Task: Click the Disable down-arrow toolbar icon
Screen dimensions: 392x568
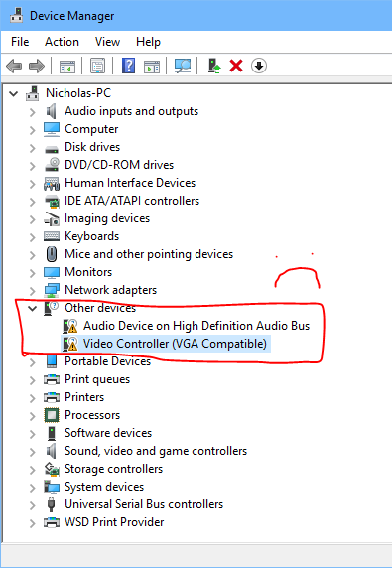Action: [258, 66]
